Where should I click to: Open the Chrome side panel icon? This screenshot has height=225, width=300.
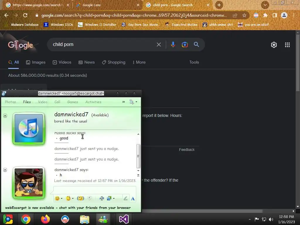point(275,15)
